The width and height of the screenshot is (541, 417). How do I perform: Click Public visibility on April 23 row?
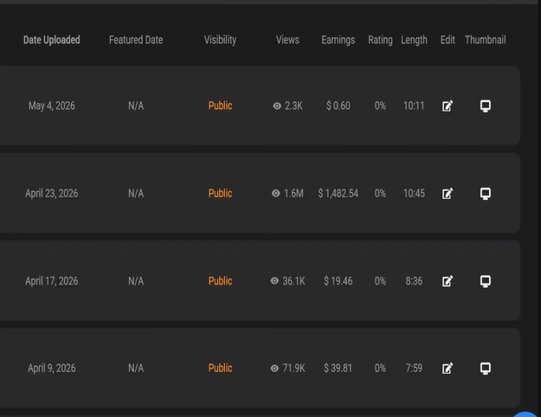(220, 194)
